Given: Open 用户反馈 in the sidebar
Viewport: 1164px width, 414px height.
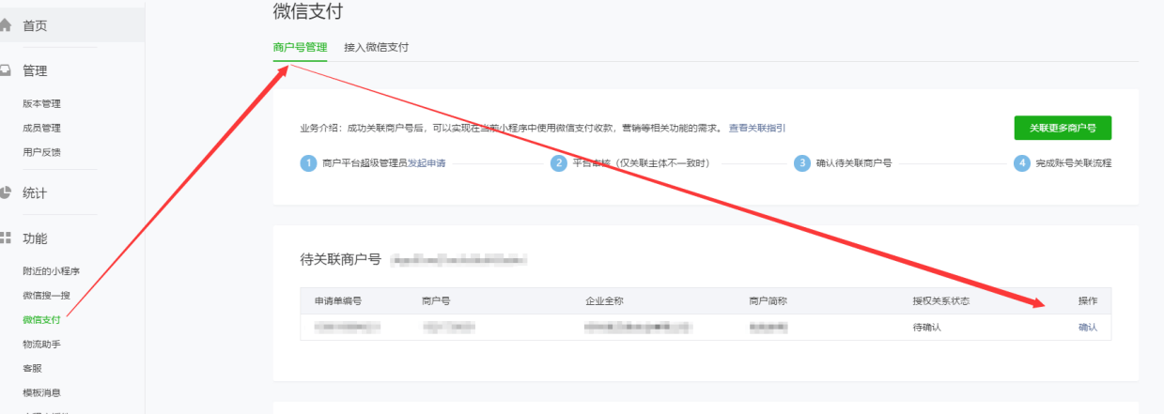Looking at the screenshot, I should click(x=41, y=152).
